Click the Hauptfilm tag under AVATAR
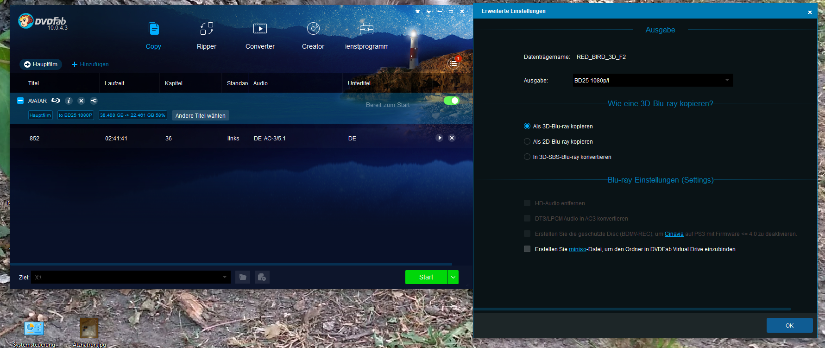Image resolution: width=825 pixels, height=348 pixels. (x=40, y=115)
